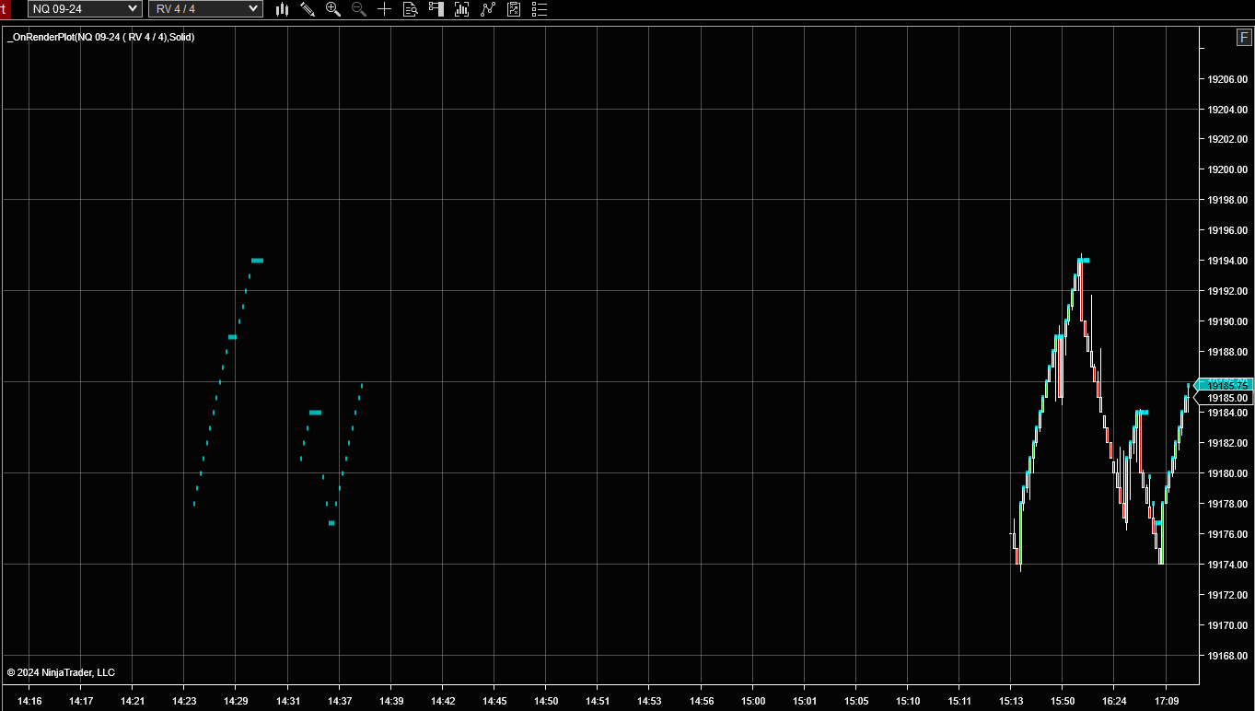Click the 19192.00 price axis label
The image size is (1255, 711).
pos(1227,291)
